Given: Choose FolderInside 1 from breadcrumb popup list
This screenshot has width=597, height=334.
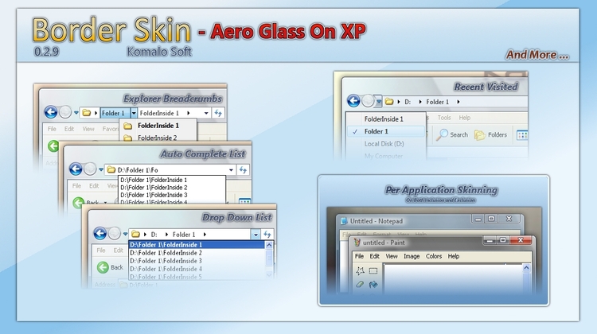Looking at the screenshot, I should (158, 126).
